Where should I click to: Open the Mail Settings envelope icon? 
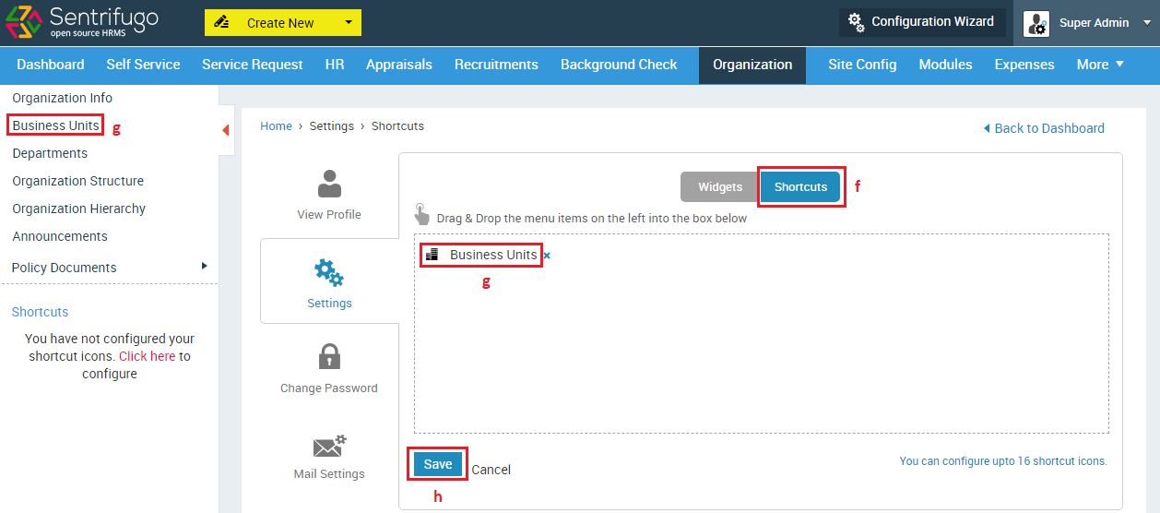pyautogui.click(x=329, y=447)
